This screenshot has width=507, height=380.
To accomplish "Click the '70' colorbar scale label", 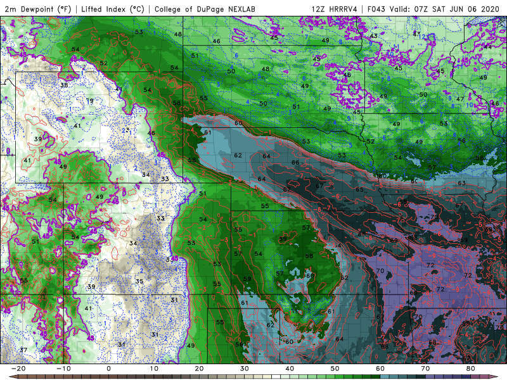I will 425,369.
